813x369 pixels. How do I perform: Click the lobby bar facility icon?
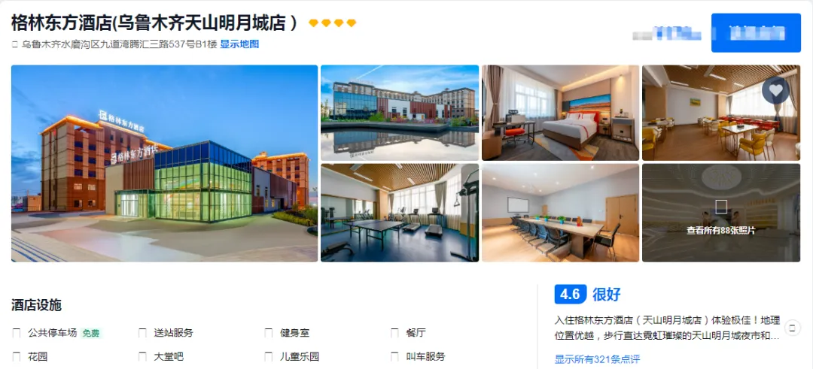point(142,356)
